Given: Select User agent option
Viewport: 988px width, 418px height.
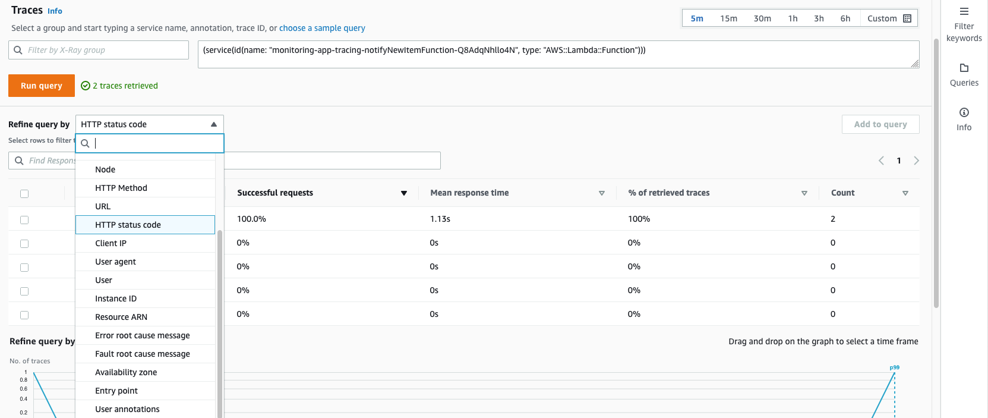Looking at the screenshot, I should click(x=145, y=262).
